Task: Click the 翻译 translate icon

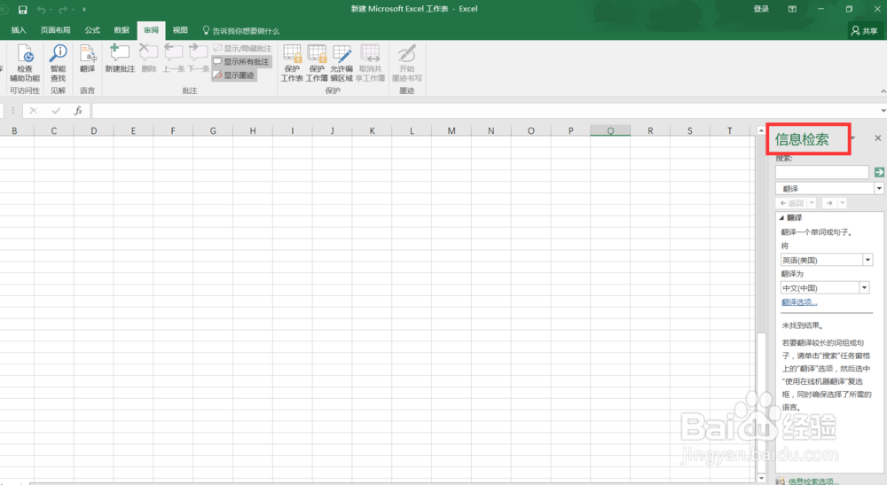Action: pyautogui.click(x=88, y=59)
